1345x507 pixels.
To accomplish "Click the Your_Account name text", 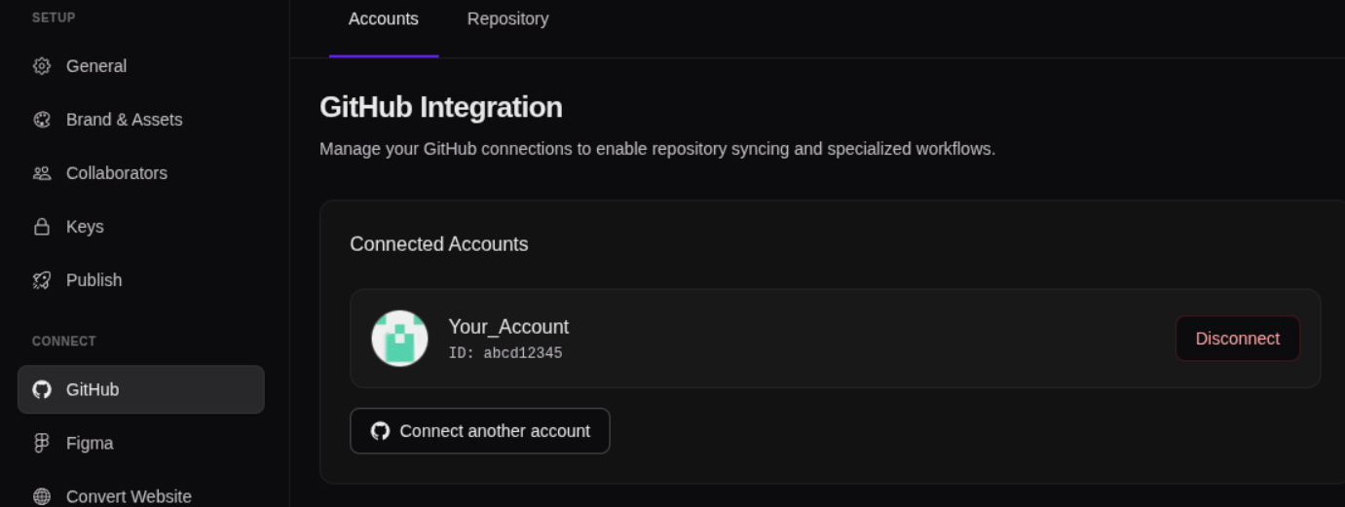I will point(508,327).
